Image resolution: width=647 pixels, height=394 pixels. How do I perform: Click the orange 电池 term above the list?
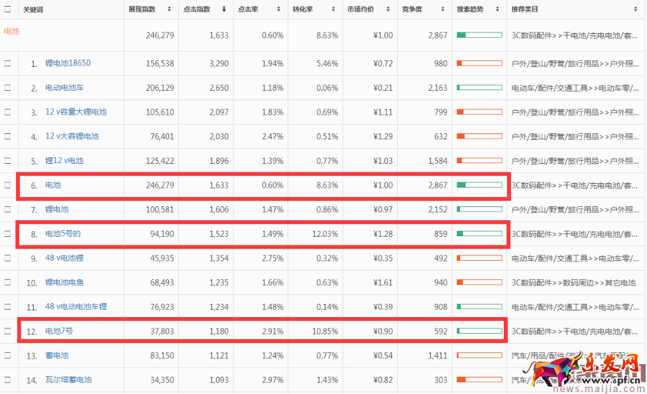pyautogui.click(x=11, y=31)
